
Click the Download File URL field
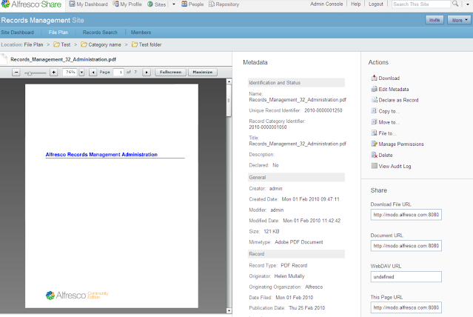click(406, 215)
